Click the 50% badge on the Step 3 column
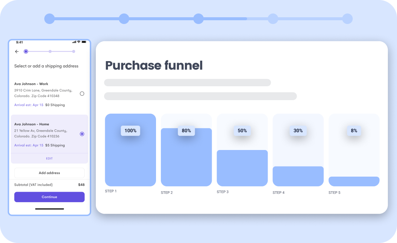Image resolution: width=397 pixels, height=243 pixels. pyautogui.click(x=242, y=130)
